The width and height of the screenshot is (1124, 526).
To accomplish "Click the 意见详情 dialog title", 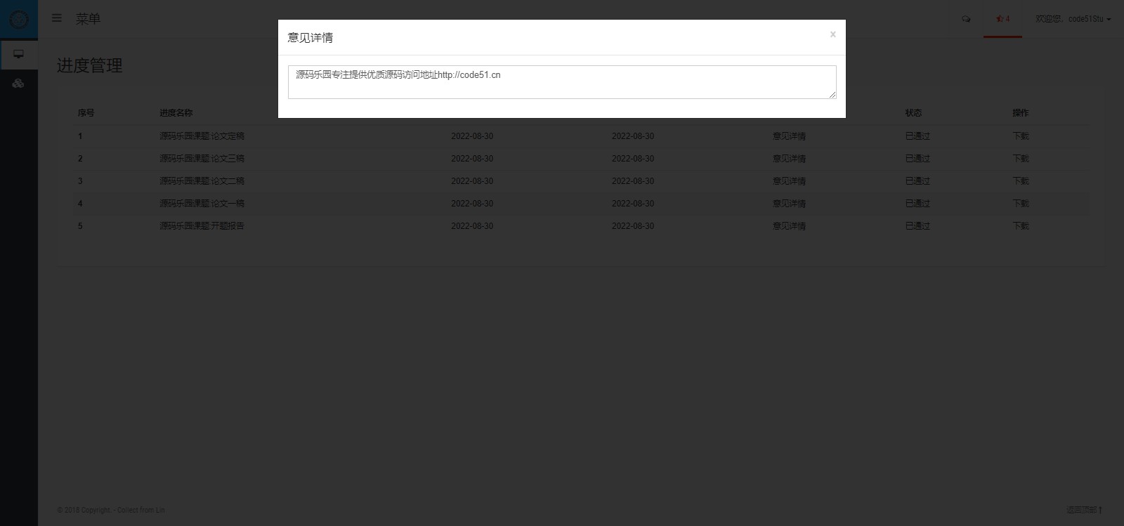I will [310, 38].
